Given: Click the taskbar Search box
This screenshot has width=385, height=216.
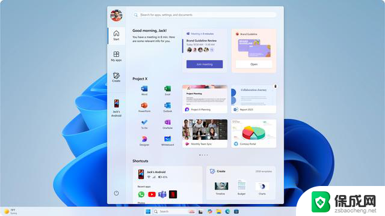Looking at the screenshot, I should tap(174, 211).
